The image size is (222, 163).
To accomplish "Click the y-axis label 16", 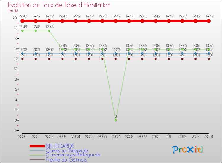I will coord(16,39).
